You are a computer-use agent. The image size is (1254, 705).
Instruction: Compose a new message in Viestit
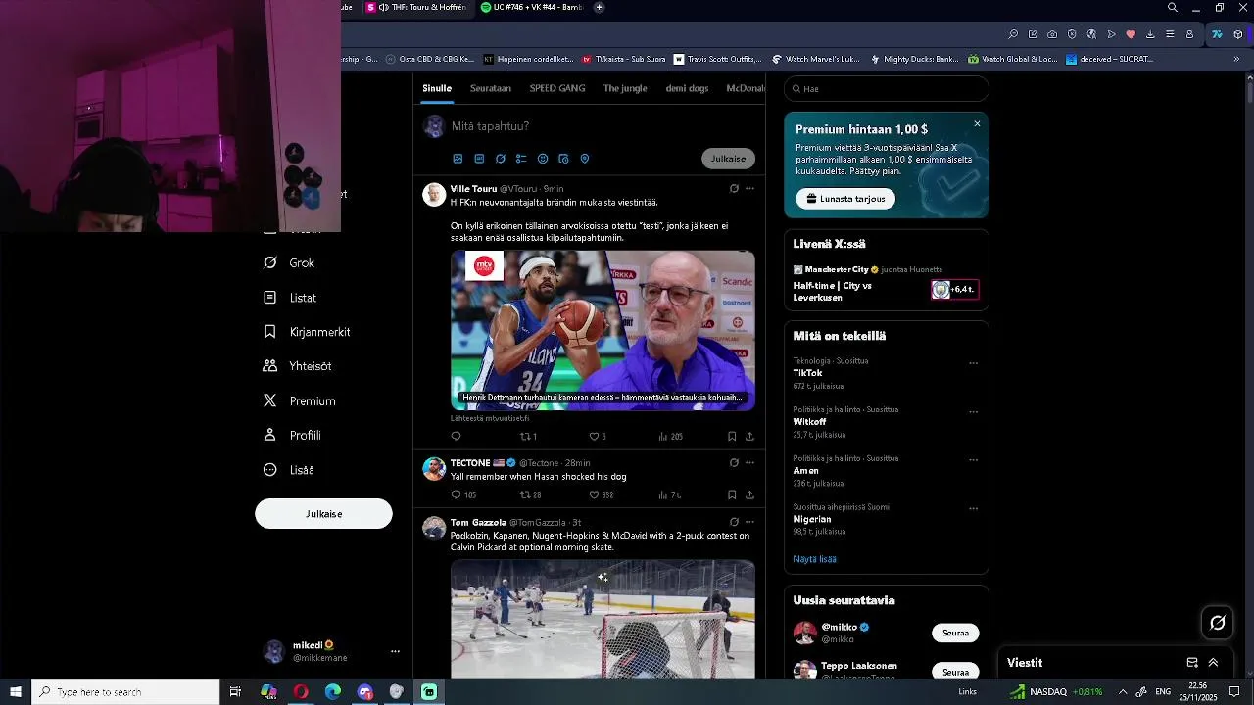pyautogui.click(x=1192, y=663)
